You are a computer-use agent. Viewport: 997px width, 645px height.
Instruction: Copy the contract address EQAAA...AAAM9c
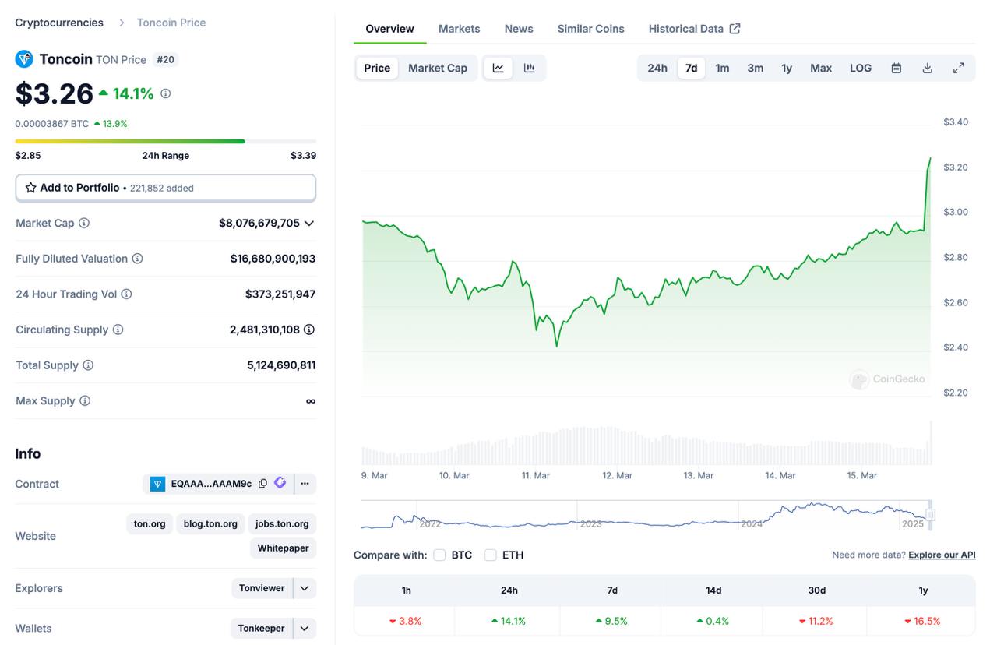point(262,484)
